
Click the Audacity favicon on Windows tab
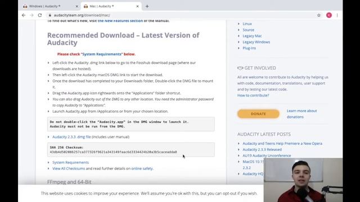25,6
